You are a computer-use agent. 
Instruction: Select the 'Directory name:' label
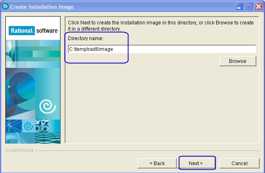86,38
